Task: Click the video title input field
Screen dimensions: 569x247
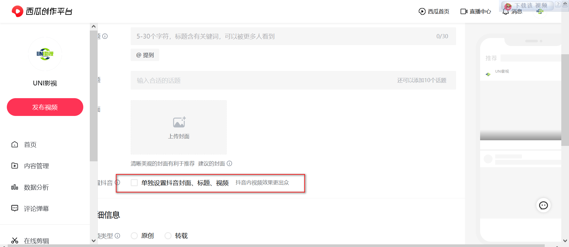Action: pyautogui.click(x=293, y=36)
